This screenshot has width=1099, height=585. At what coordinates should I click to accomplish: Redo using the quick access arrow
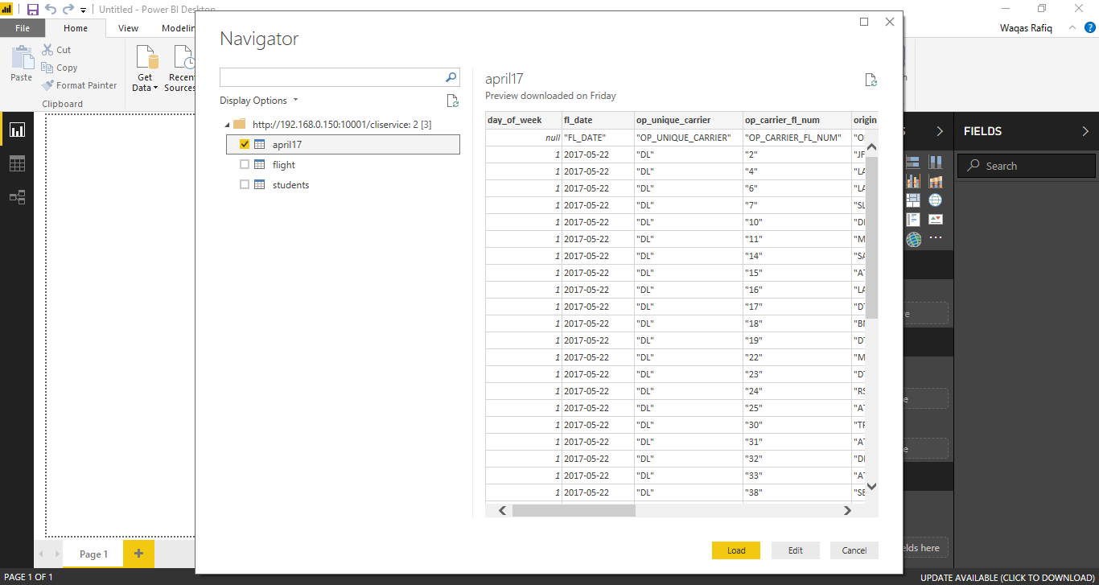(x=68, y=10)
